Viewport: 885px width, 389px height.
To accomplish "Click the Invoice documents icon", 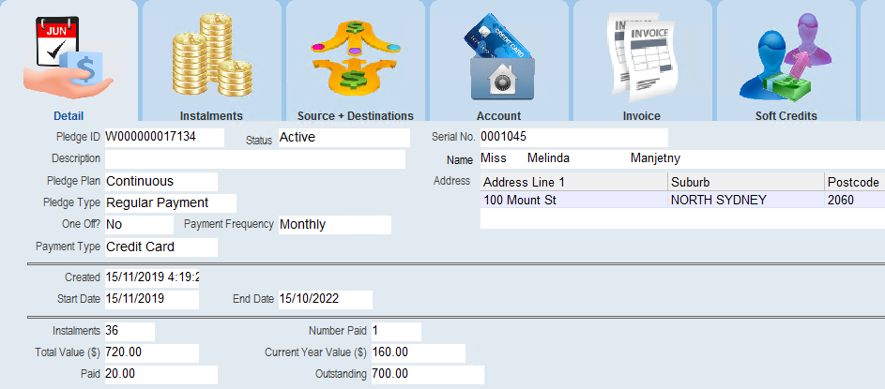I will coord(642,57).
